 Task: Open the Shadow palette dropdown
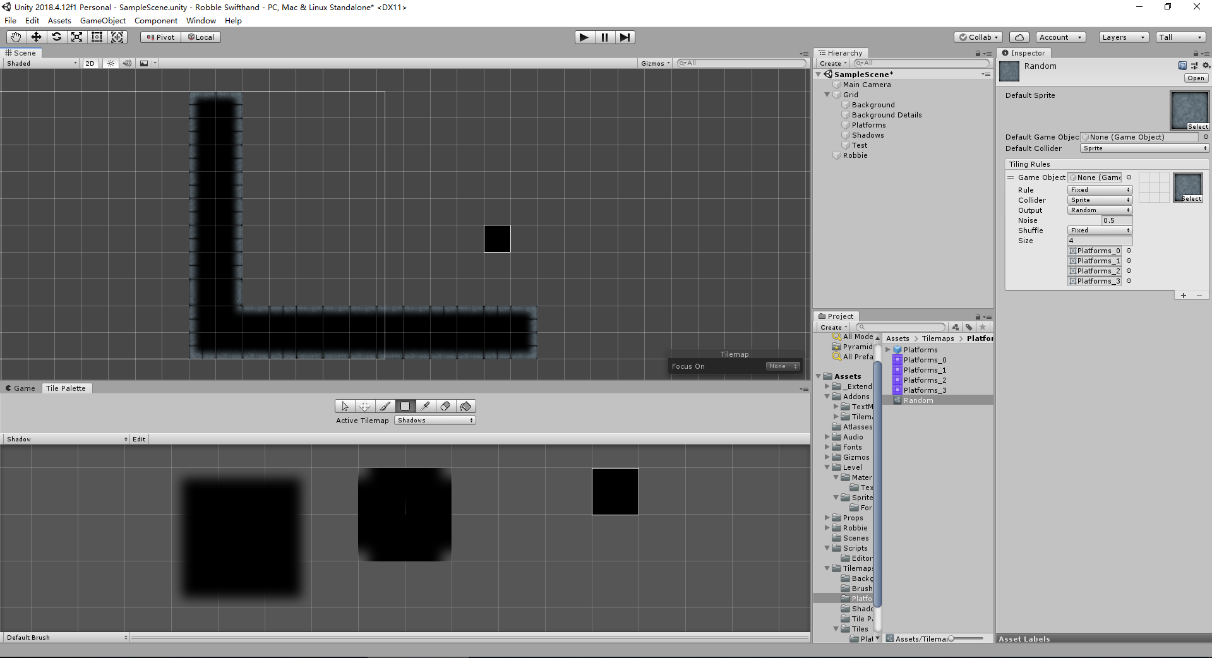[x=66, y=439]
